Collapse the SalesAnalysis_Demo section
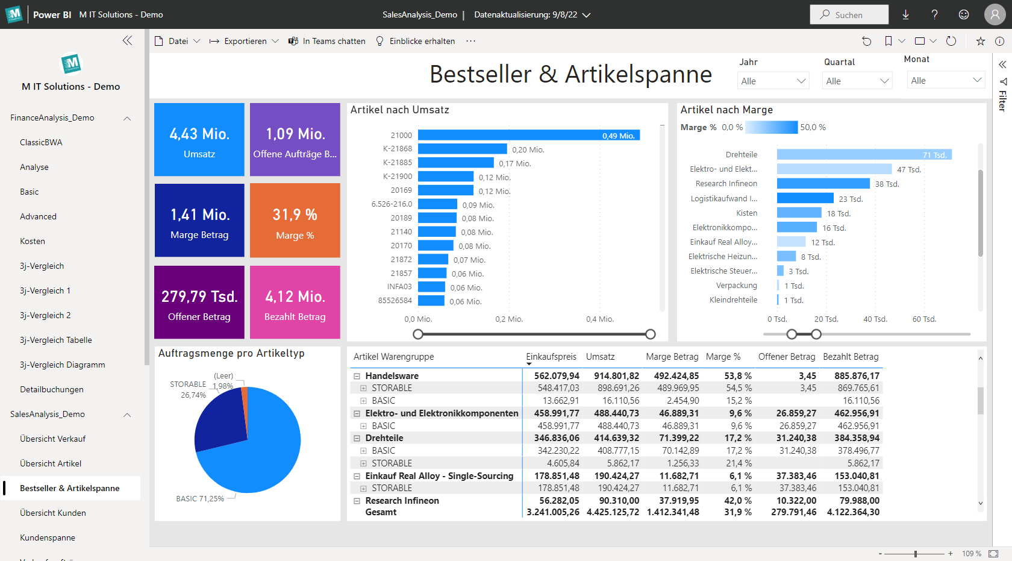The height and width of the screenshot is (561, 1012). pyautogui.click(x=127, y=415)
